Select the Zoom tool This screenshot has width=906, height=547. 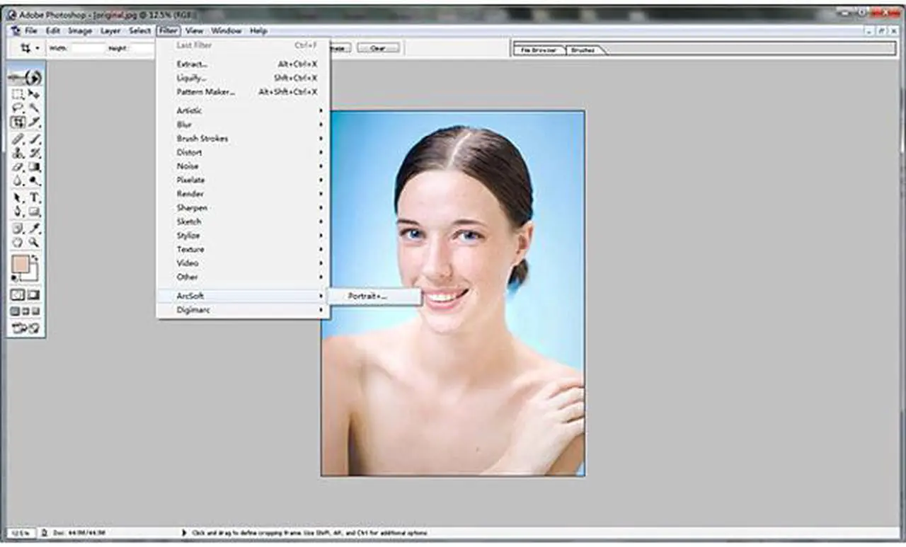[34, 243]
